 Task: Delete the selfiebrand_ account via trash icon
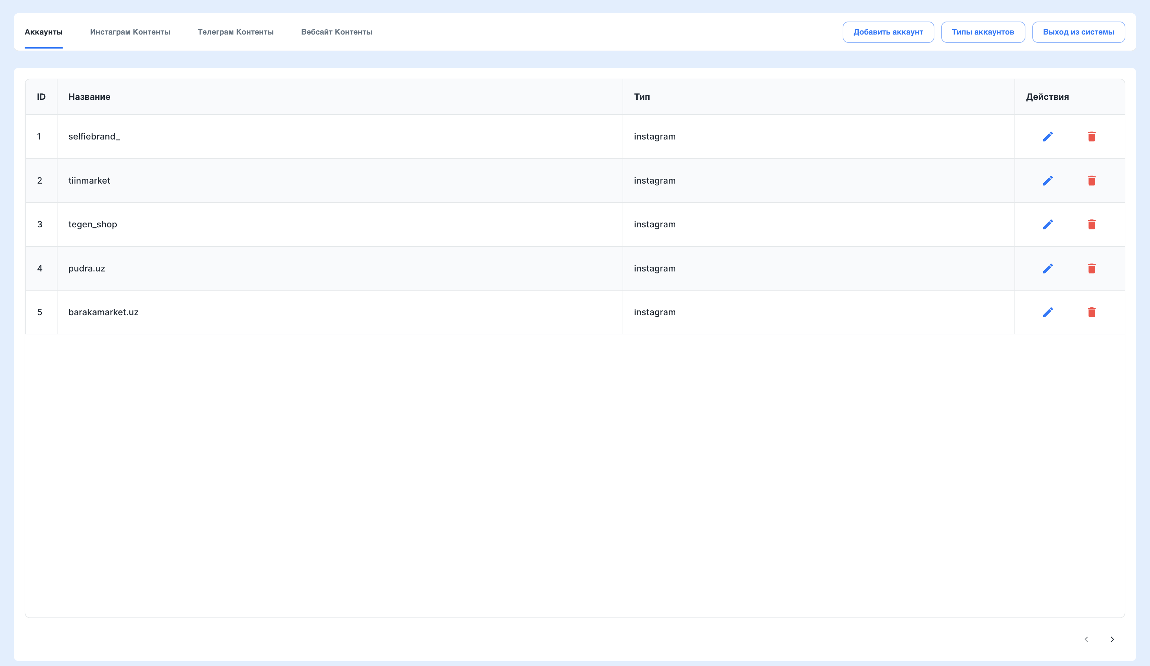point(1092,136)
